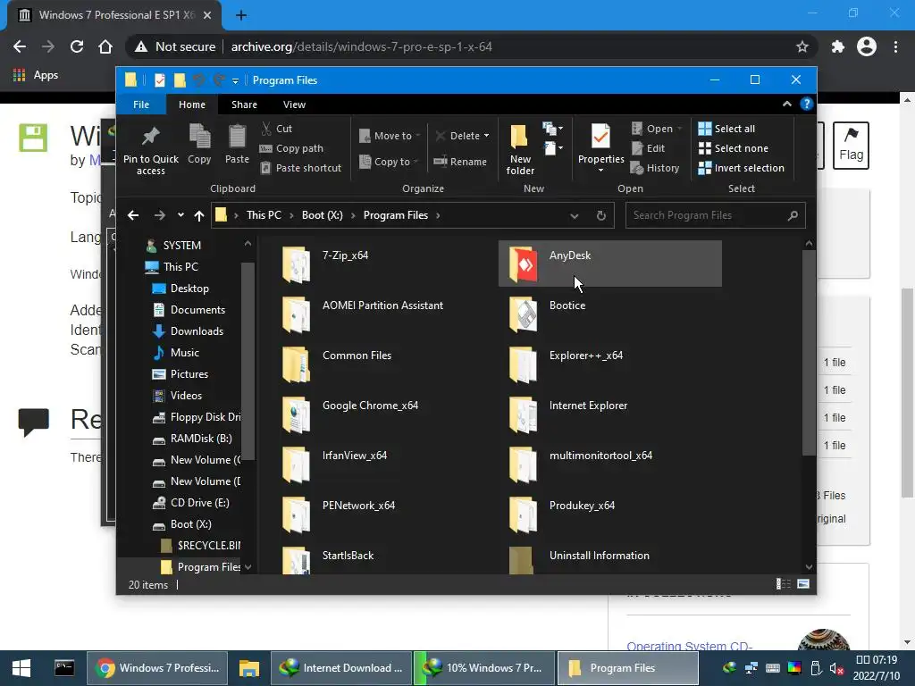Select $RECYCLE.BIN in navigation pane
Screen dimensions: 915x686
pyautogui.click(x=209, y=546)
